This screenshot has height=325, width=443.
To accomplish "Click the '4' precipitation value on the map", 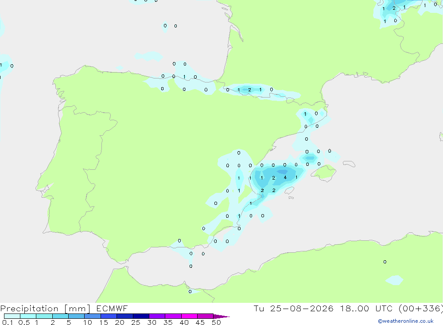I will [285, 177].
